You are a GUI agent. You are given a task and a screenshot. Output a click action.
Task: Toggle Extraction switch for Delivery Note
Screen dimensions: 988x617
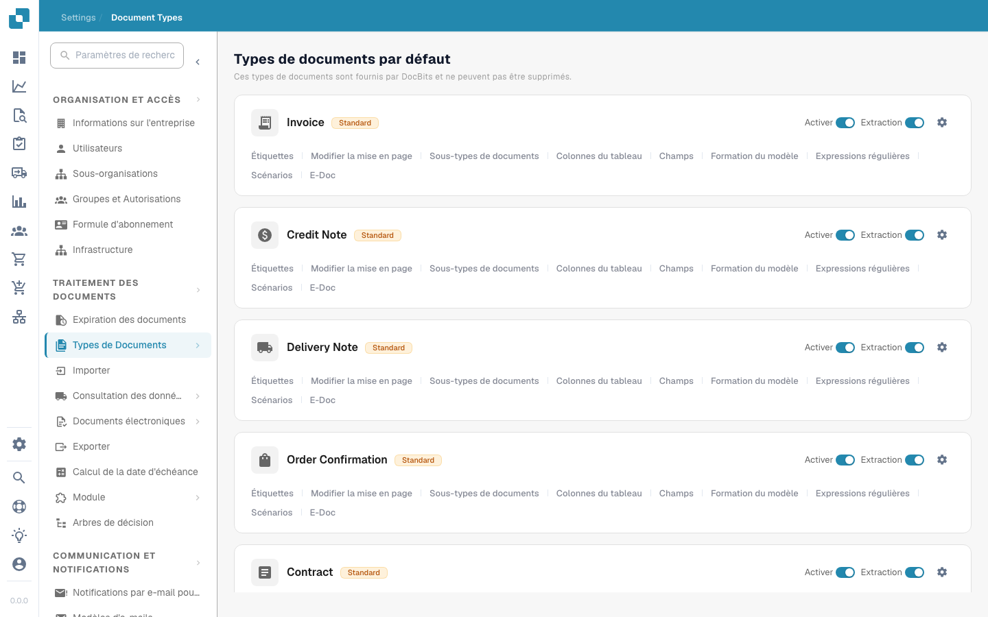915,348
